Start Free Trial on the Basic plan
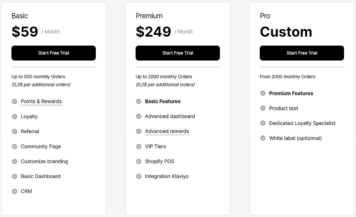356x217 pixels. coord(54,53)
